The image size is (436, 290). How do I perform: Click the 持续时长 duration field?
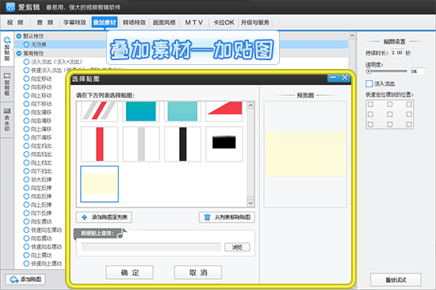point(397,52)
